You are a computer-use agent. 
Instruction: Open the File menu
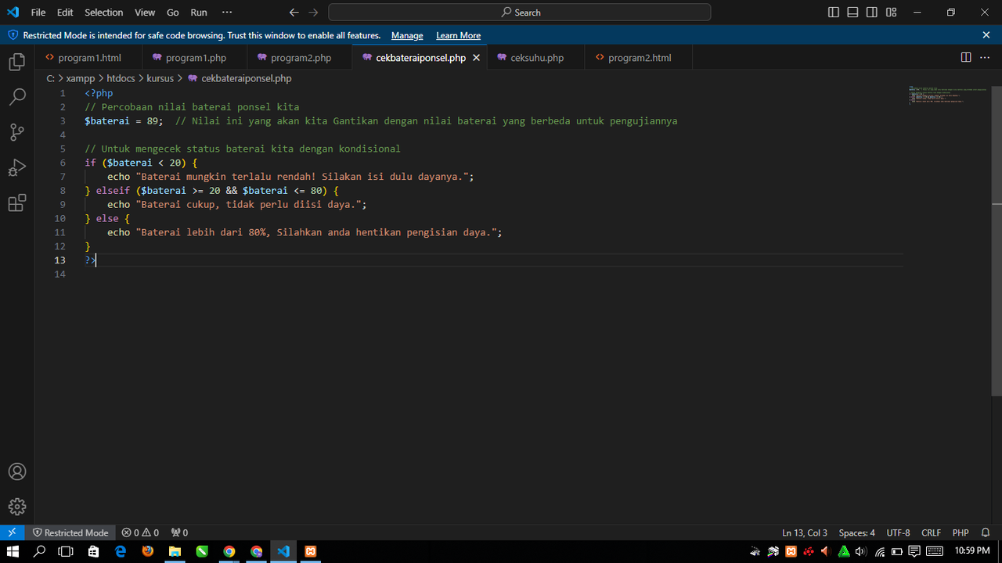click(x=38, y=13)
